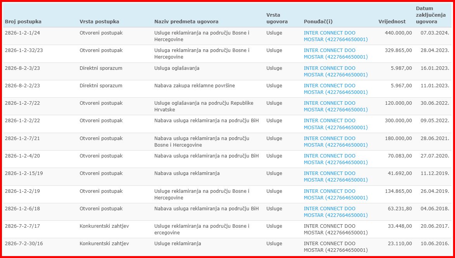Select procedure number 2826-1-2-7/22

[22, 103]
